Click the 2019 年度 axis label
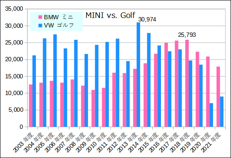Viewport: 231px width, 158px height. [x=190, y=142]
